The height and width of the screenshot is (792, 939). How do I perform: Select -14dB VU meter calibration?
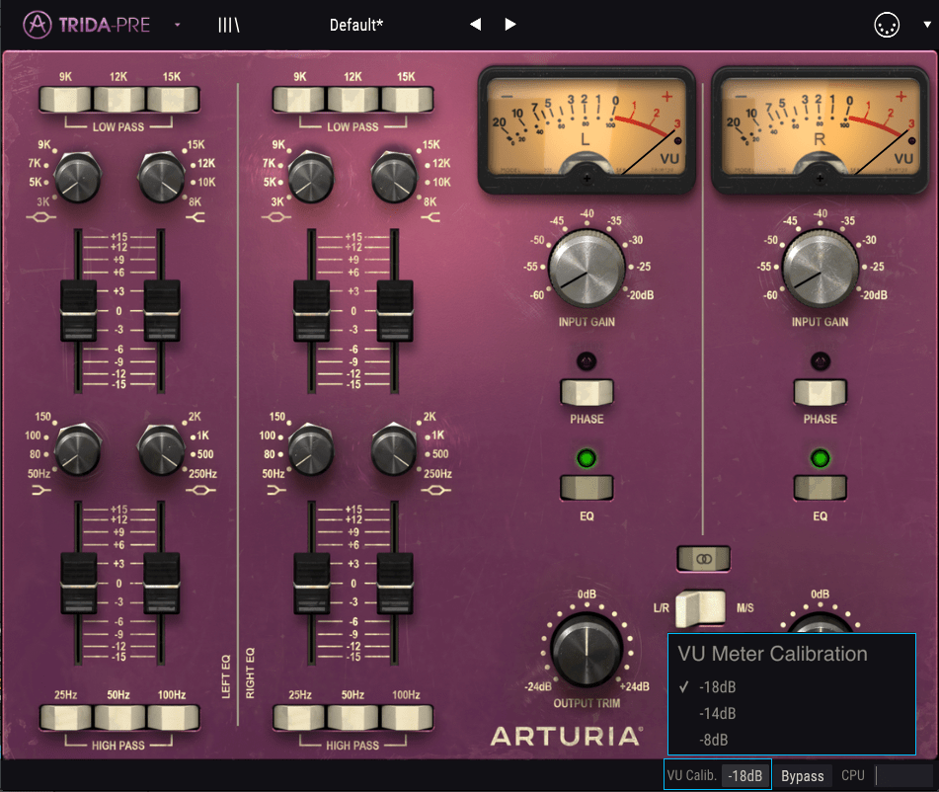[x=792, y=714]
